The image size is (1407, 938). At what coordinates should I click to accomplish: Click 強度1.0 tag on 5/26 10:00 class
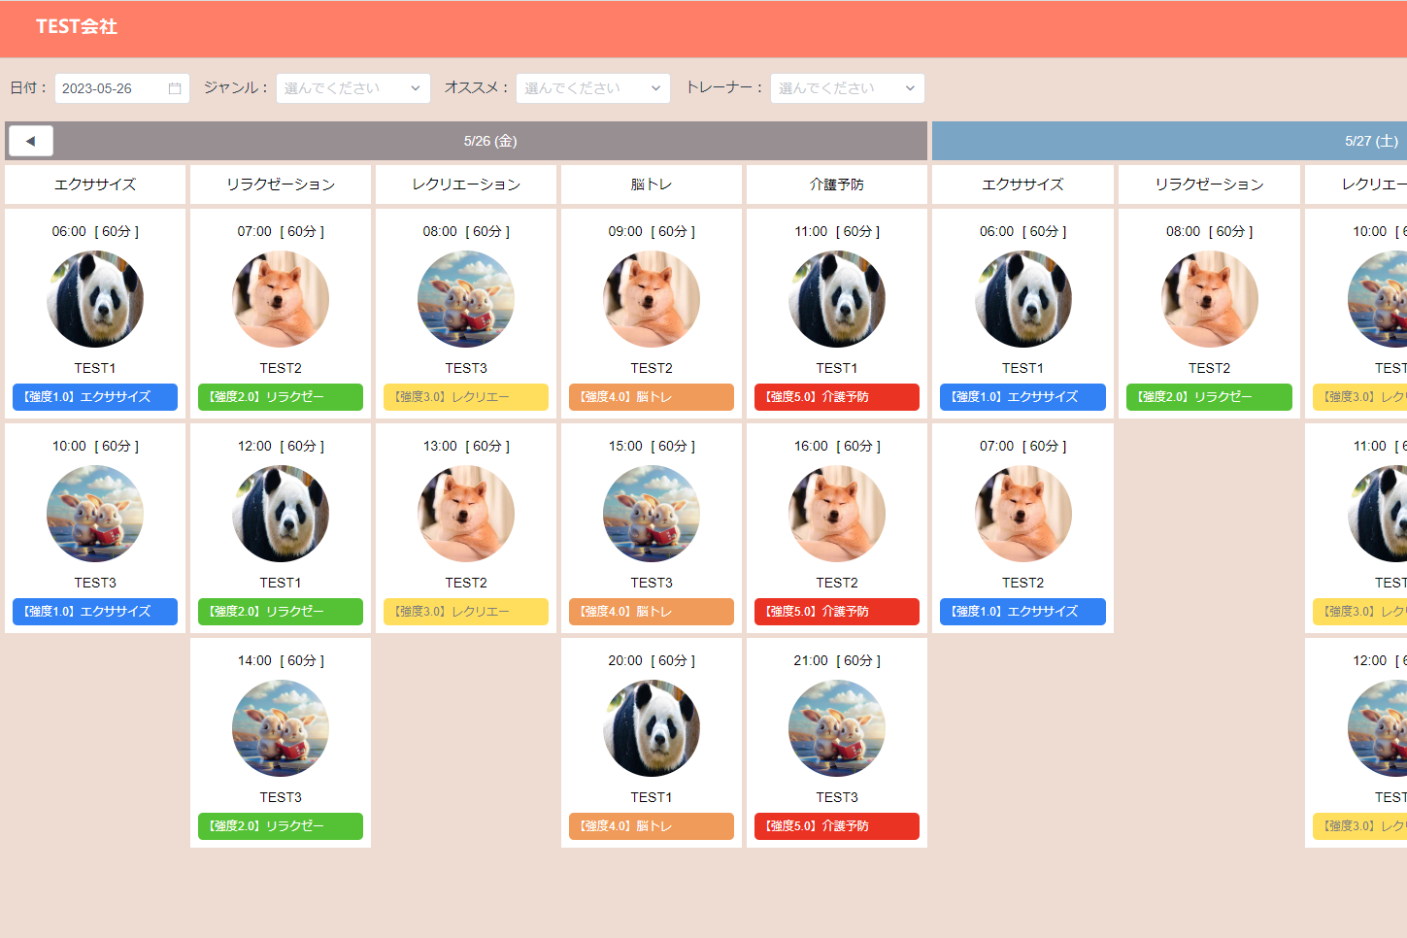coord(95,612)
